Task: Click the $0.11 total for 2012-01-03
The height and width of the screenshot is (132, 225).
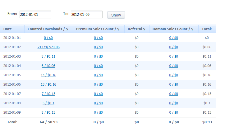Action: (x=207, y=56)
